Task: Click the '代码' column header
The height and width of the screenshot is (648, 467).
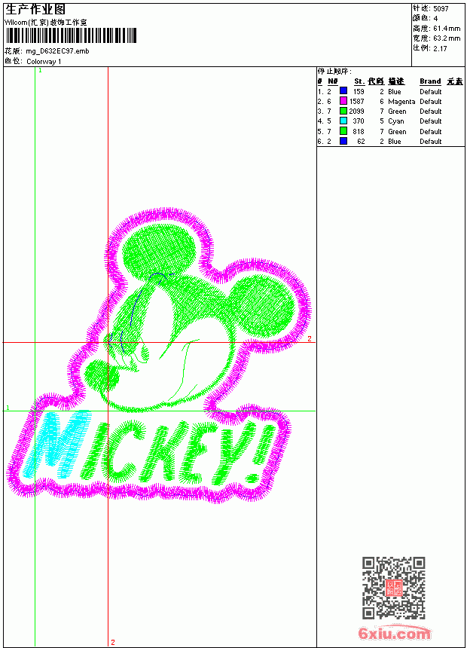Action: click(376, 81)
